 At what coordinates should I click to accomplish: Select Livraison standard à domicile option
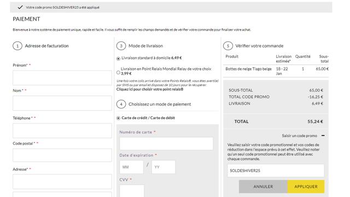[x=118, y=58]
